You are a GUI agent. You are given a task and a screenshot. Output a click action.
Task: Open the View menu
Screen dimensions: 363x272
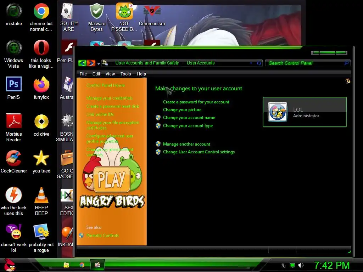(x=110, y=74)
